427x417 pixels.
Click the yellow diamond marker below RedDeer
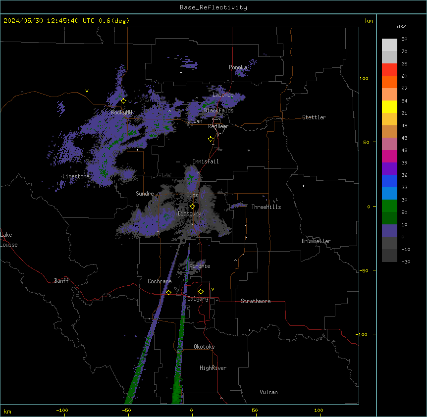(x=211, y=139)
